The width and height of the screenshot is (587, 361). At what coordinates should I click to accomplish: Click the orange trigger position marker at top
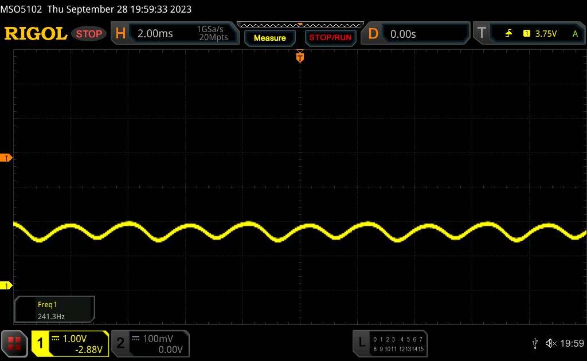coord(300,57)
